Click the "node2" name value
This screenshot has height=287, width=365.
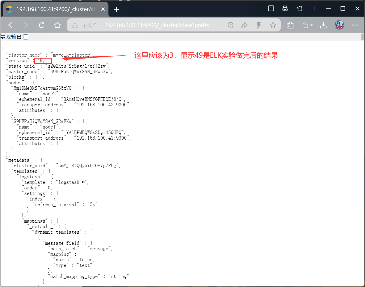click(x=49, y=94)
